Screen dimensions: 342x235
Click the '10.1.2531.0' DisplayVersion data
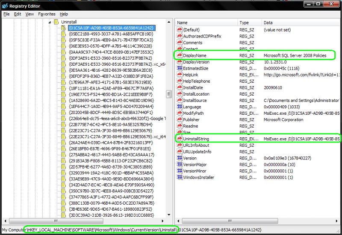275,62
